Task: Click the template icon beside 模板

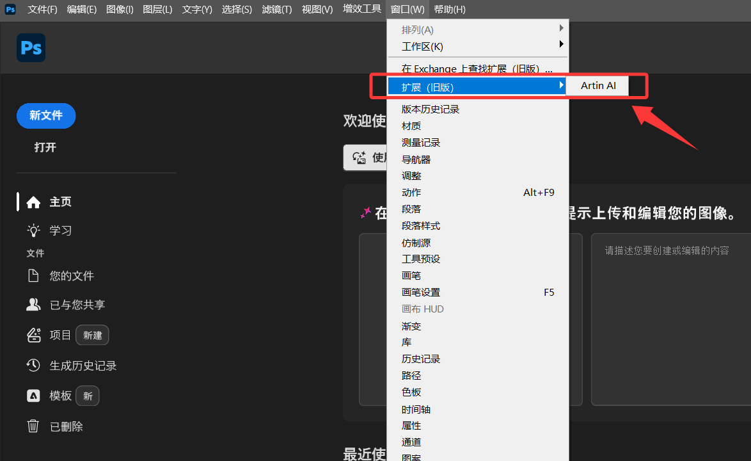Action: (33, 396)
